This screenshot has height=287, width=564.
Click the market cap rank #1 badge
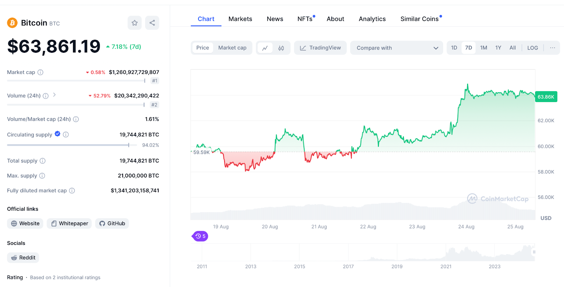[155, 81]
